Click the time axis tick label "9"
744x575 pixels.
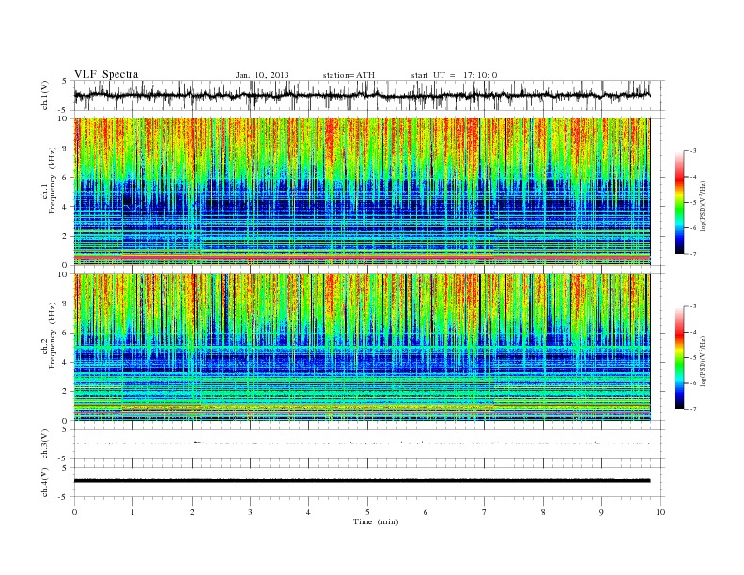point(601,512)
